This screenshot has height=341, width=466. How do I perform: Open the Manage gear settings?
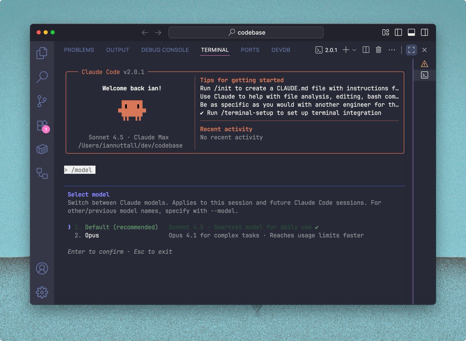pyautogui.click(x=42, y=292)
